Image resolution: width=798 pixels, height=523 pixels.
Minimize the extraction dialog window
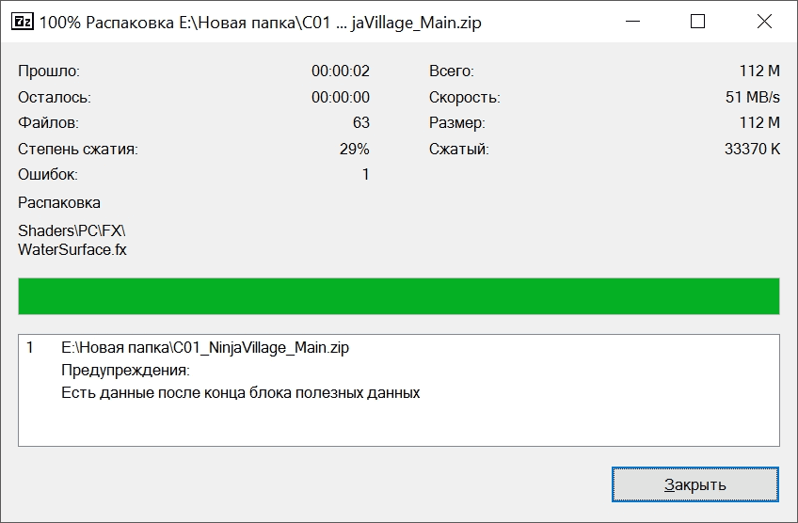[x=632, y=22]
